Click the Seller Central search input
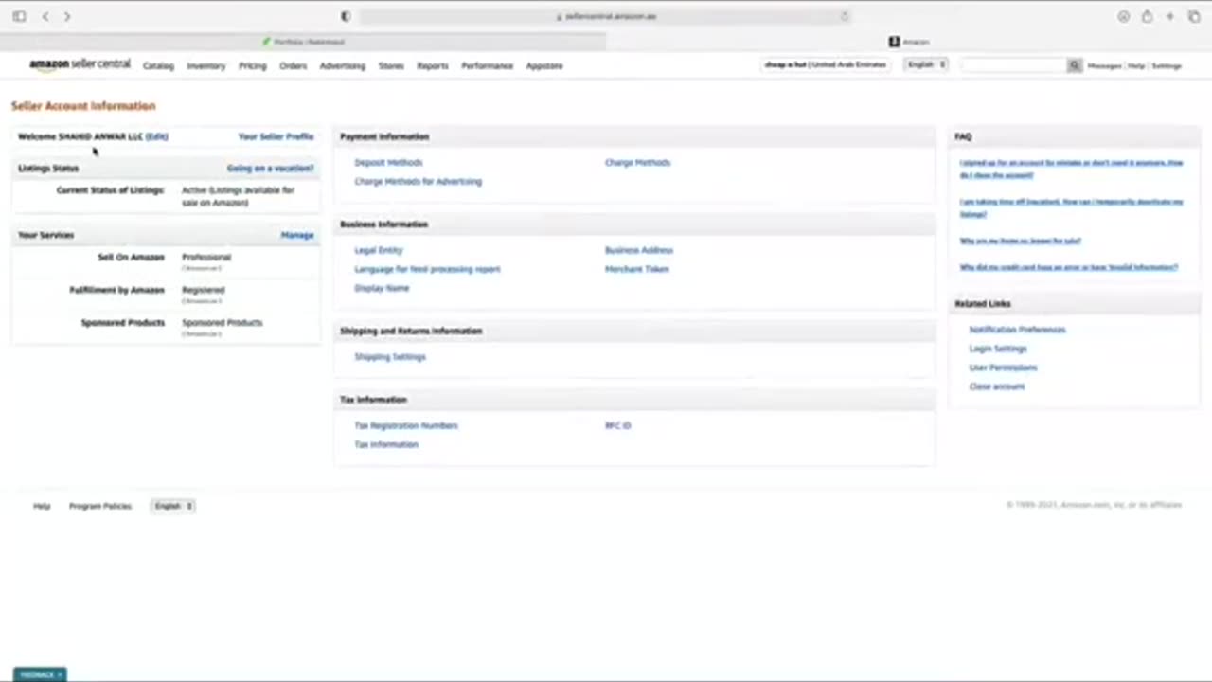This screenshot has width=1212, height=682. 1014,65
